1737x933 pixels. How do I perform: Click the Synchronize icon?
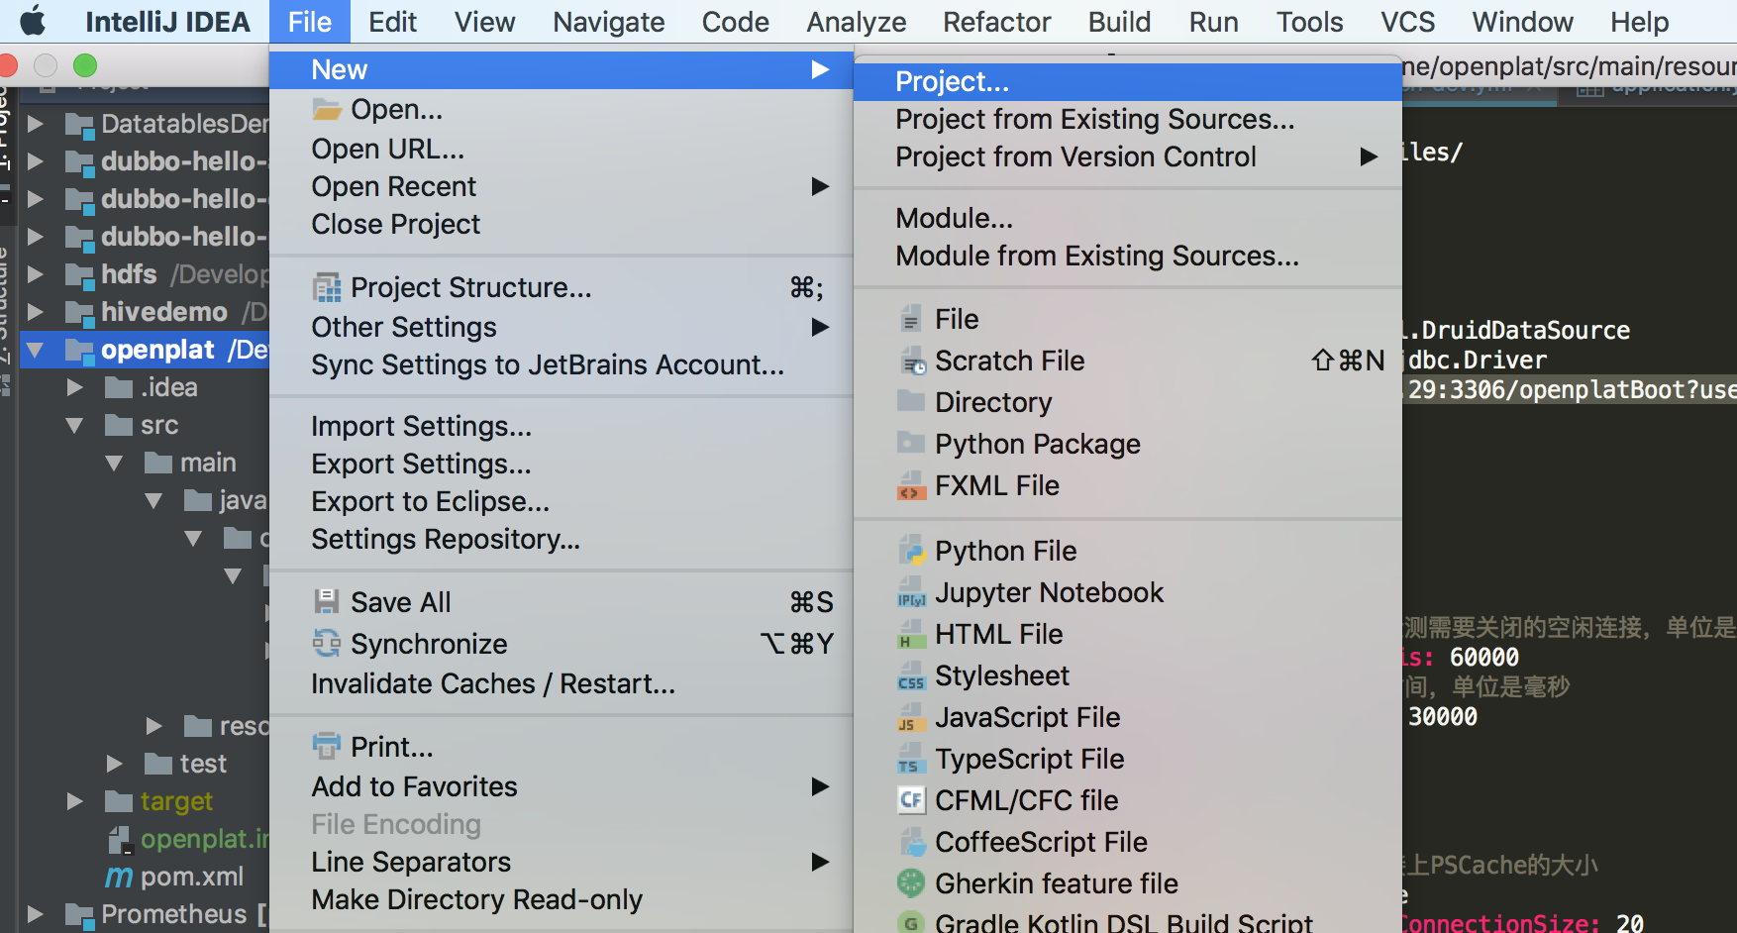pyautogui.click(x=326, y=644)
